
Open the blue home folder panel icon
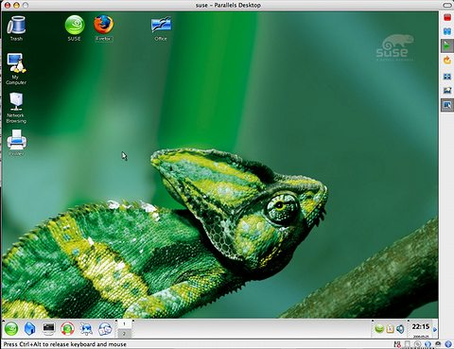tap(29, 329)
